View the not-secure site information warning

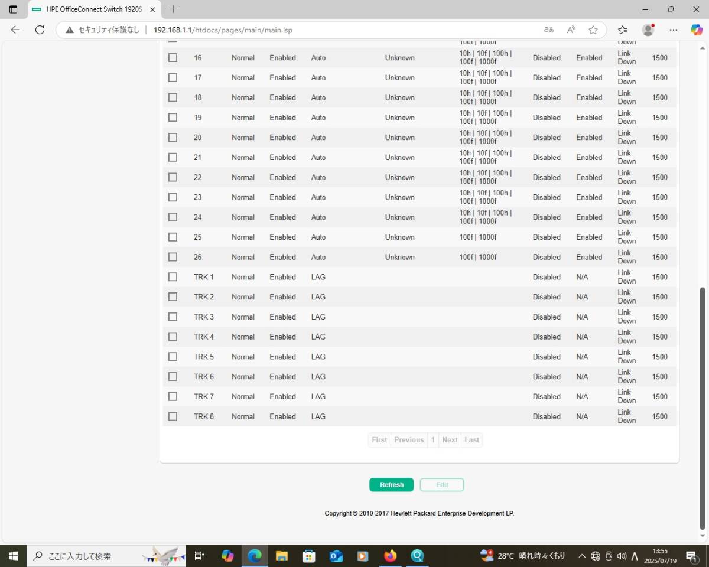pyautogui.click(x=102, y=30)
